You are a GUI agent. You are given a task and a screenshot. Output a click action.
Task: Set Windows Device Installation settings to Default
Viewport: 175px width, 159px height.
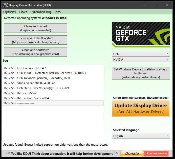coord(141,73)
